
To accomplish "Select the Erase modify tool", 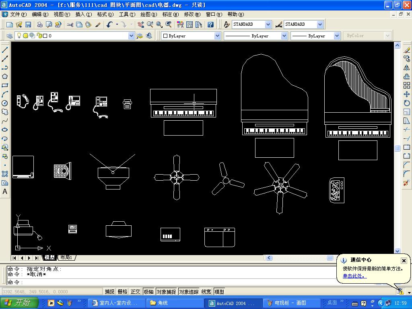I will [407, 50].
